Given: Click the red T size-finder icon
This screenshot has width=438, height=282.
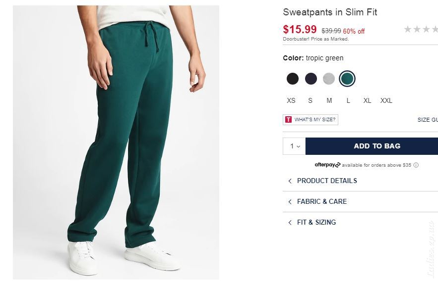Looking at the screenshot, I should 288,120.
